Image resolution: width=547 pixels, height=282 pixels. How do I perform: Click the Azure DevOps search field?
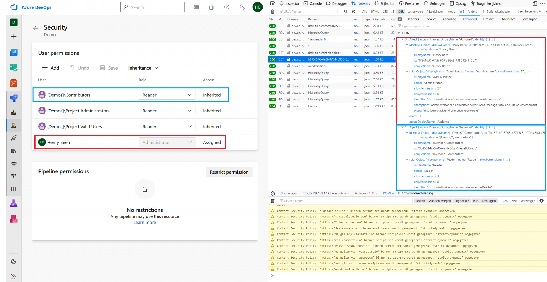tap(152, 7)
